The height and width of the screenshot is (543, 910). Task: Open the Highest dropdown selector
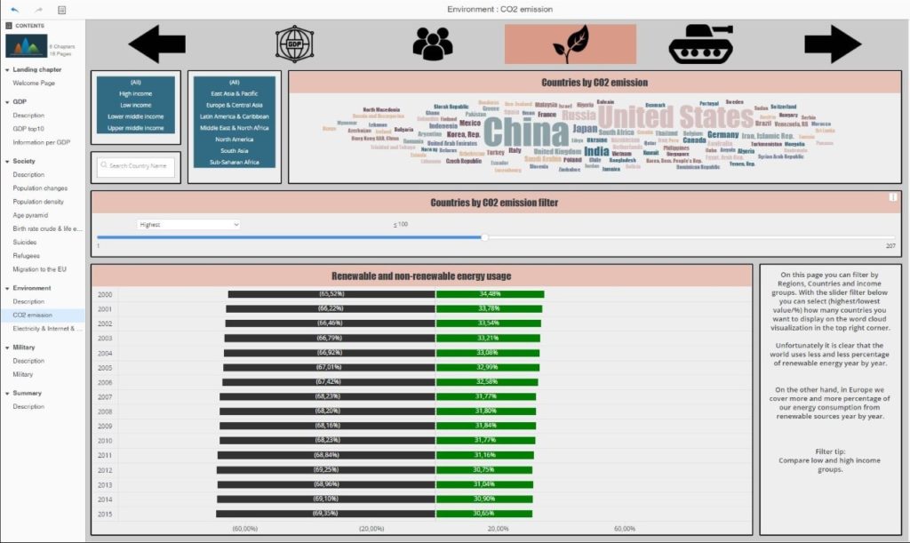pyautogui.click(x=188, y=225)
